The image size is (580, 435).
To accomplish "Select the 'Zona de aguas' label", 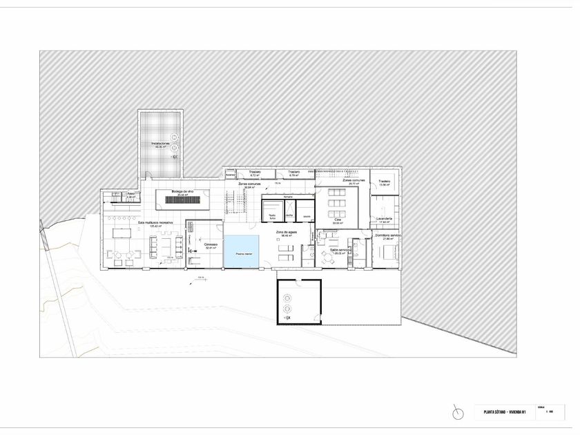I will (287, 232).
